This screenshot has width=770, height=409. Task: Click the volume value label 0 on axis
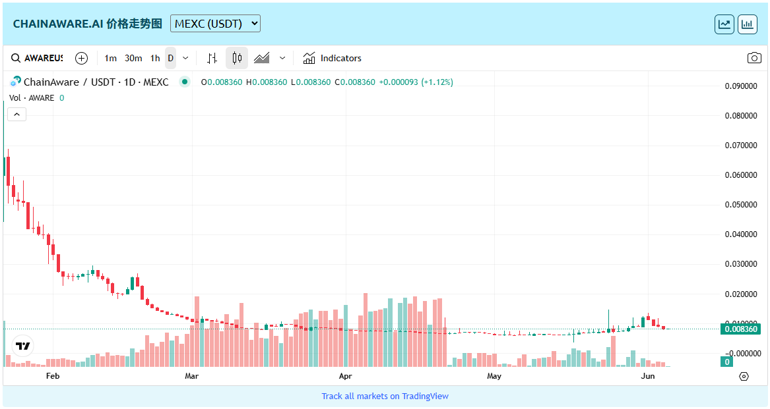click(x=727, y=362)
